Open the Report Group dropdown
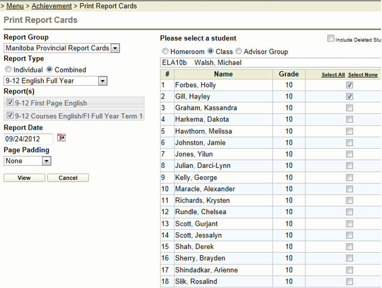Screen dimensions: 382x288 pyautogui.click(x=115, y=48)
